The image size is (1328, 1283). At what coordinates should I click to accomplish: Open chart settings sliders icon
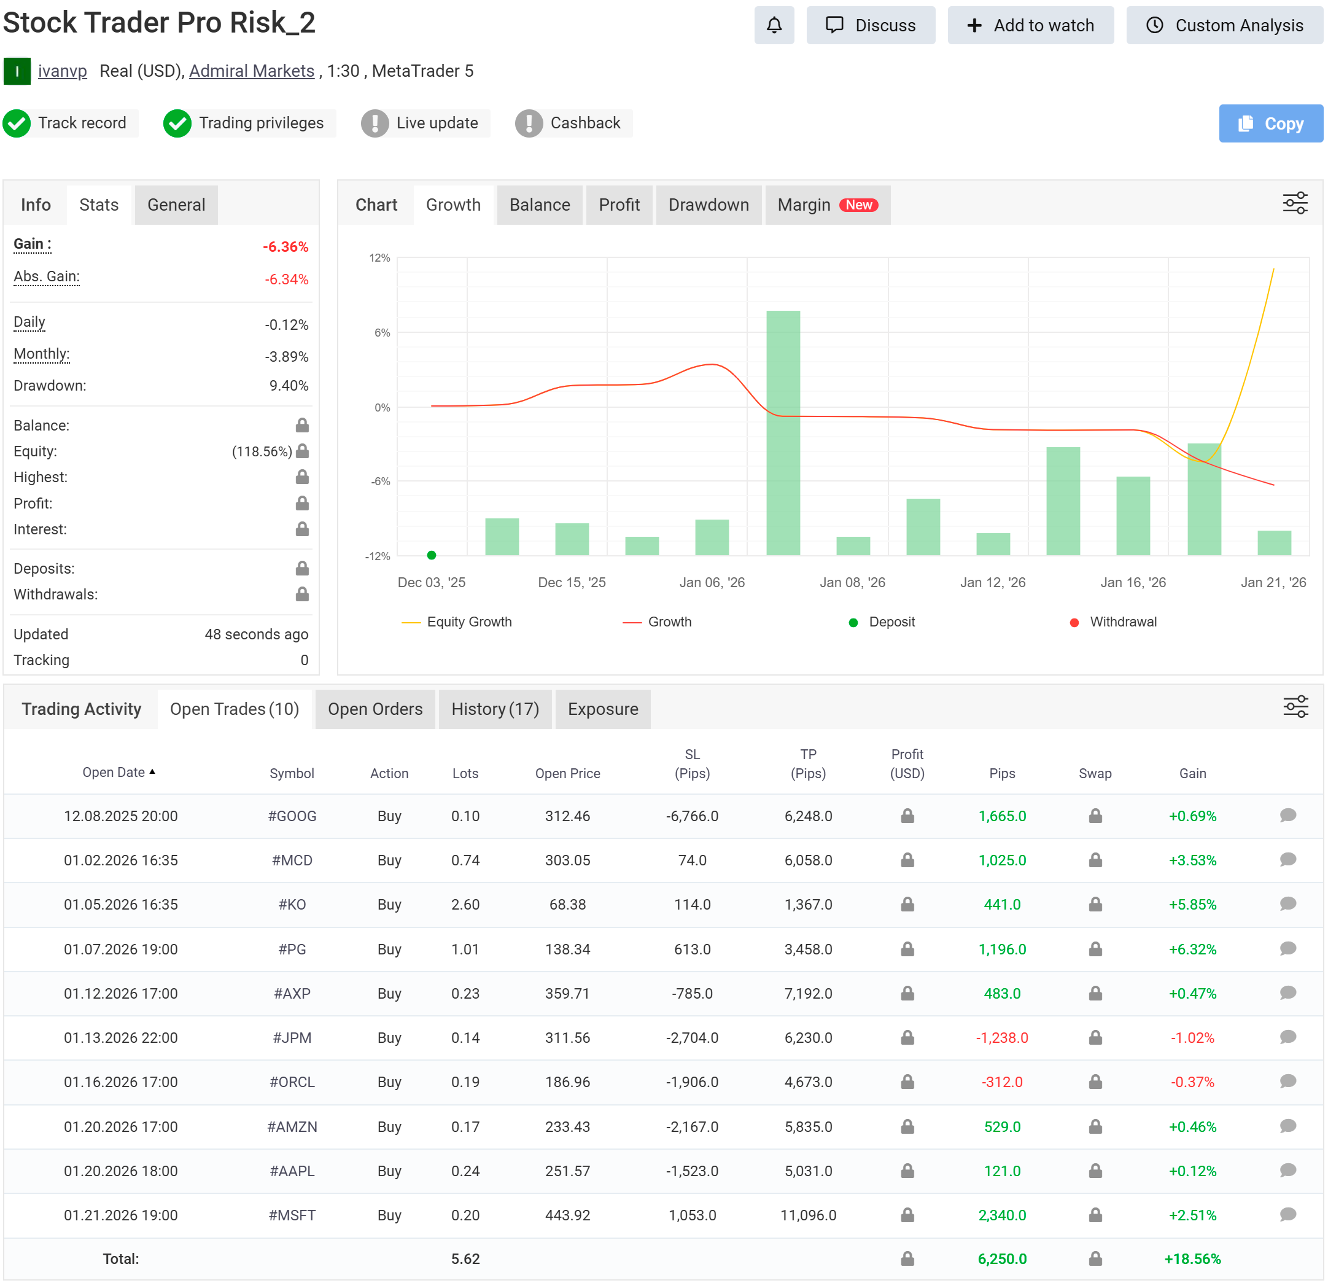[1294, 203]
